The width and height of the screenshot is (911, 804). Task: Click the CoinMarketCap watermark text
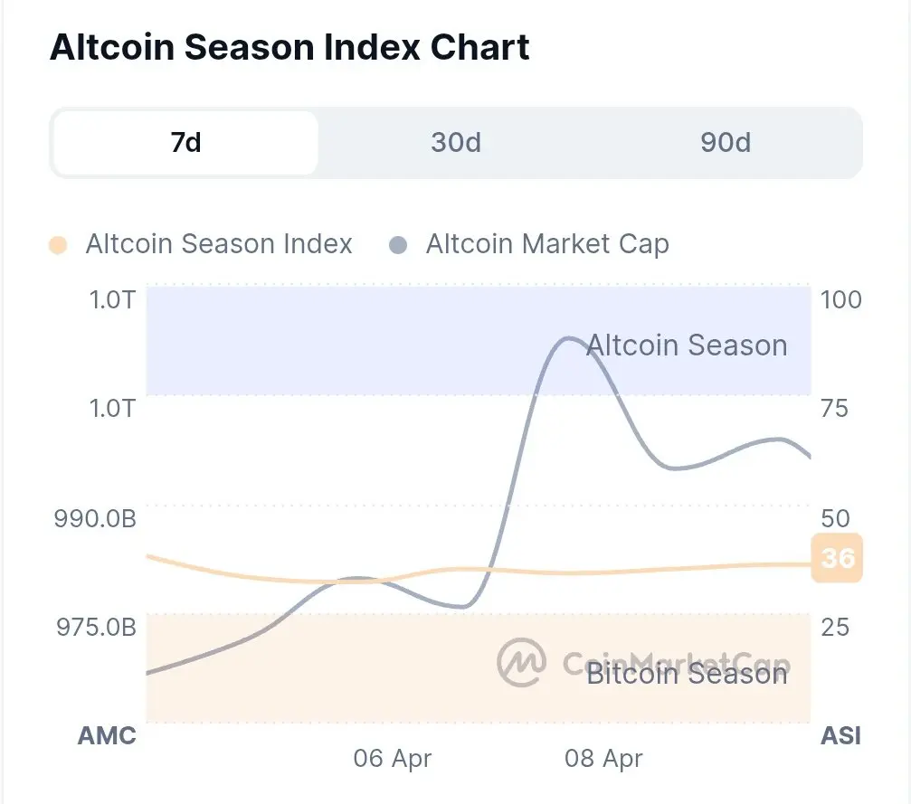676,663
